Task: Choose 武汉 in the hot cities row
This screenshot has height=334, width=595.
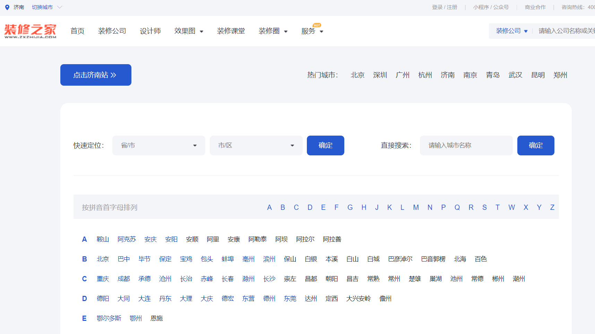Action: (515, 75)
